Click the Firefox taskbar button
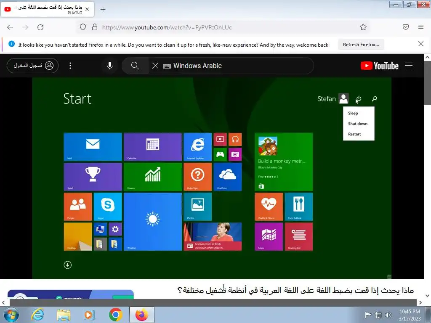This screenshot has height=323, width=431. tap(141, 315)
